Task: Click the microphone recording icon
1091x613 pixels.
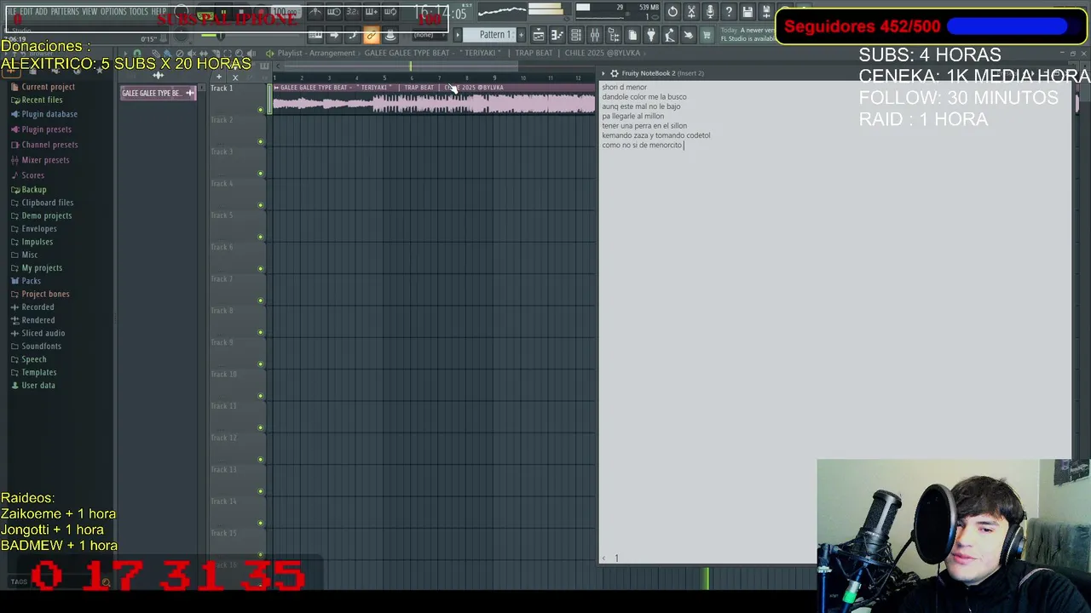Action: tap(710, 12)
